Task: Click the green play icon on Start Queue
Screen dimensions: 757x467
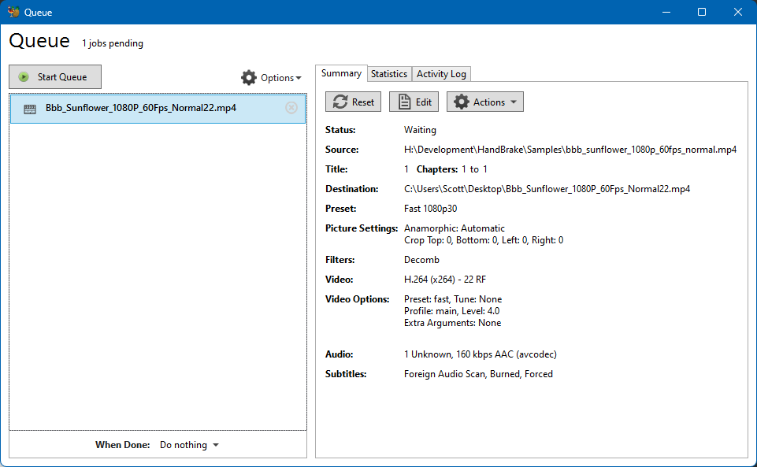Action: pyautogui.click(x=24, y=77)
